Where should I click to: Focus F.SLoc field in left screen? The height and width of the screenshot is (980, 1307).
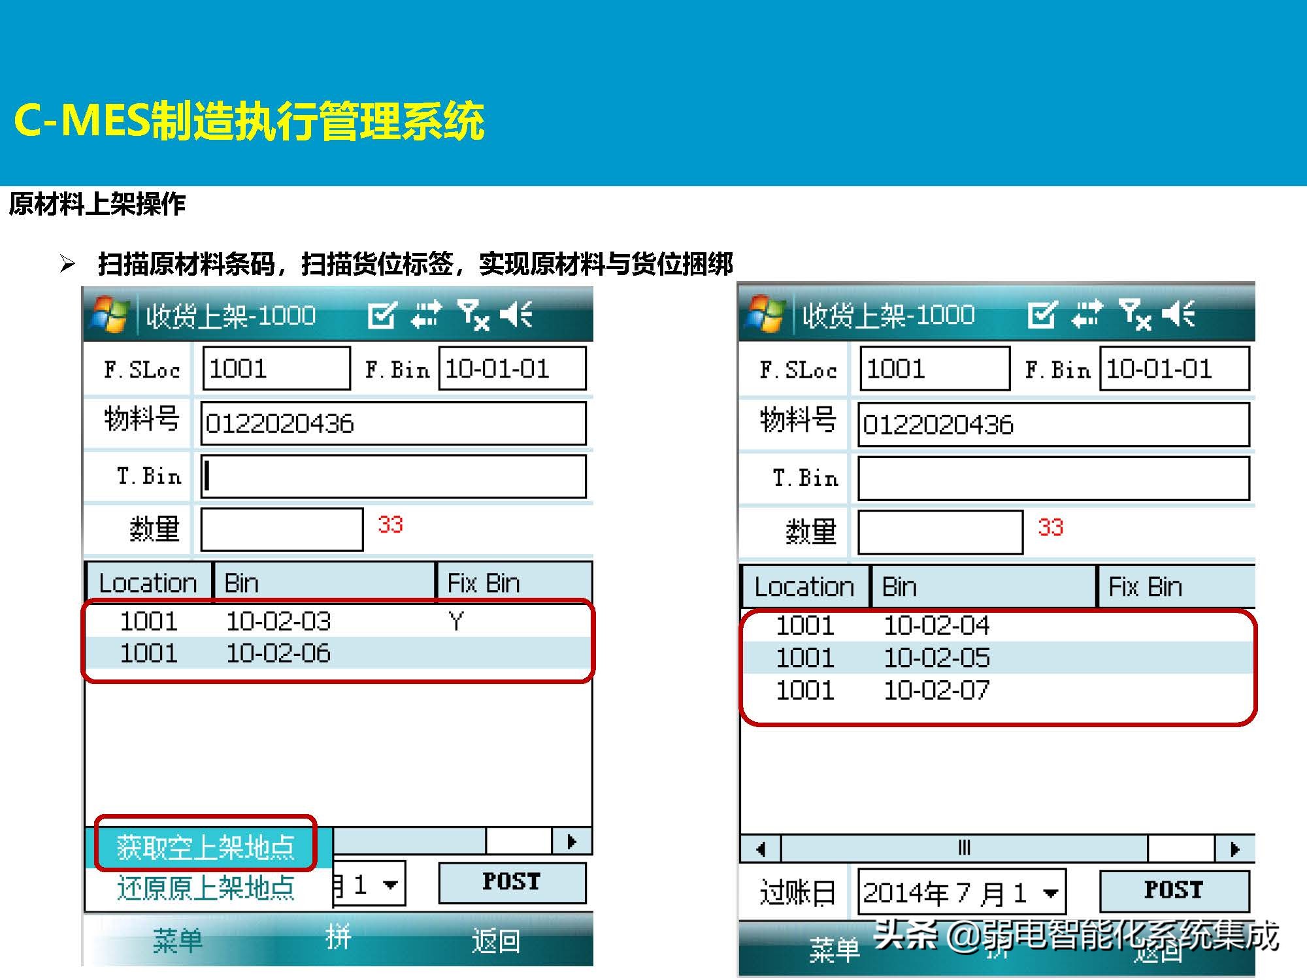click(x=276, y=368)
